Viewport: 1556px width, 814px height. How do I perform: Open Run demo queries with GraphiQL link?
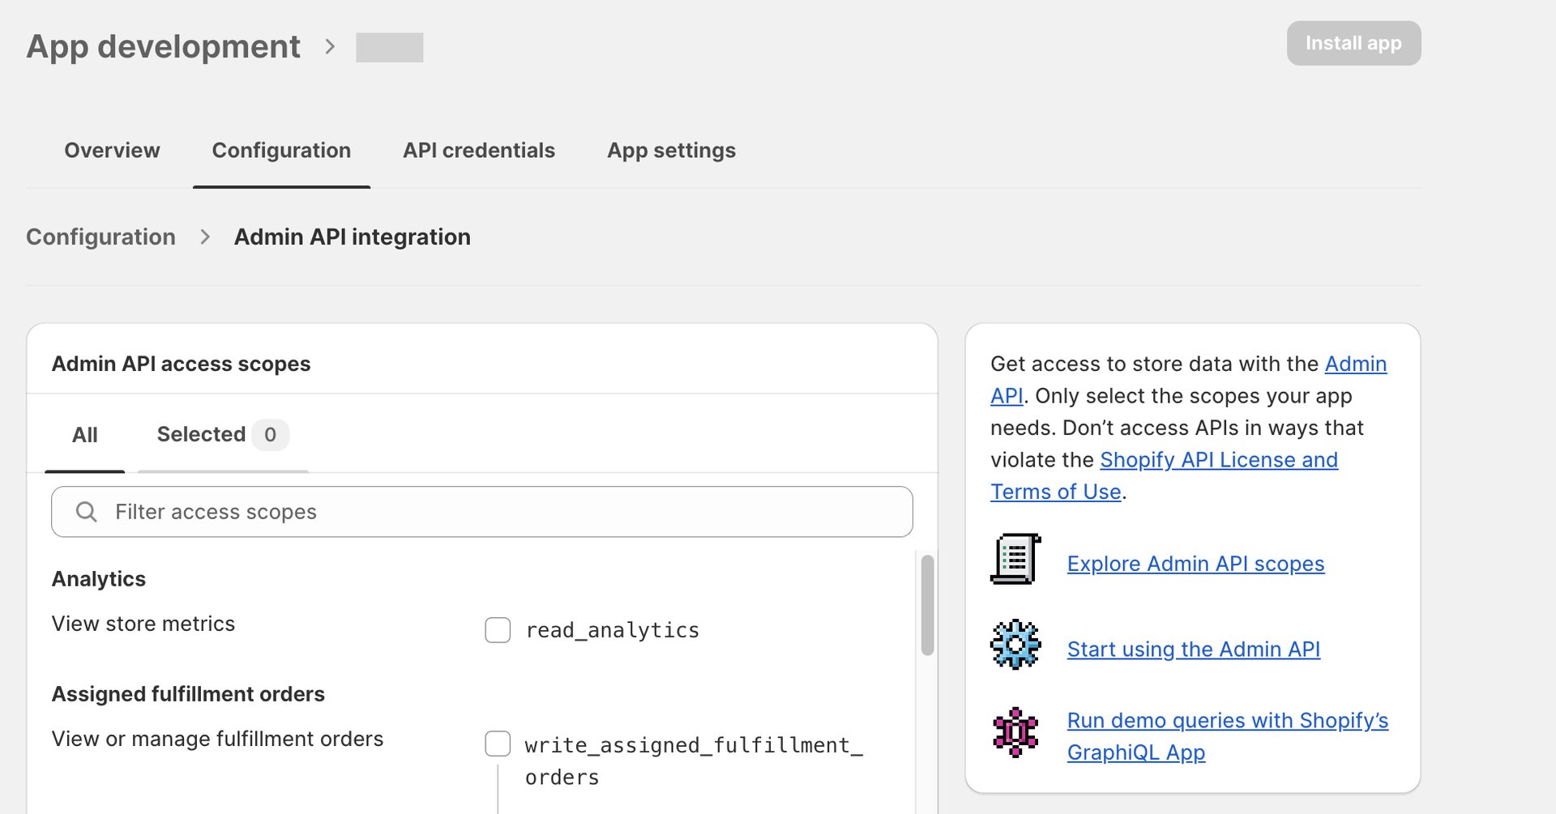pos(1228,736)
